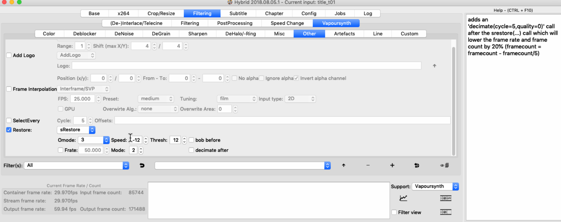Open the Interframe/SVP dropdown
The height and width of the screenshot is (222, 561).
(83, 89)
